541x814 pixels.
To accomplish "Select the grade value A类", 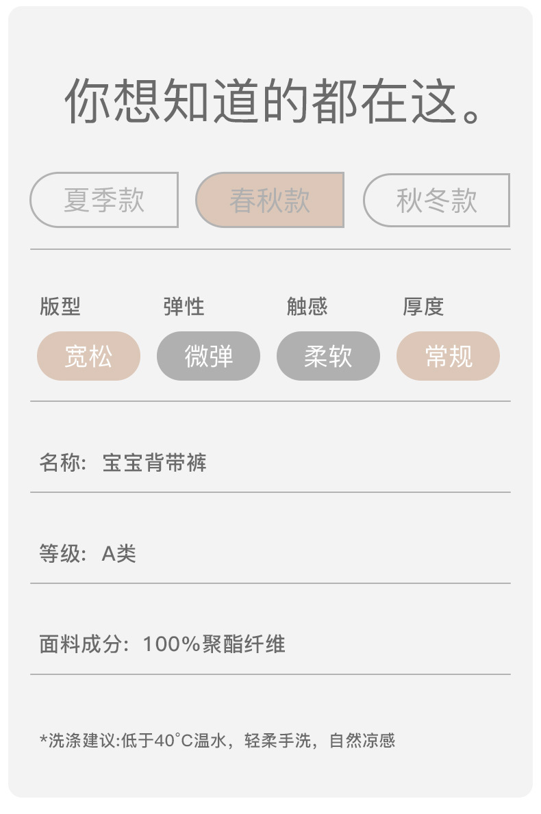I will click(x=119, y=554).
